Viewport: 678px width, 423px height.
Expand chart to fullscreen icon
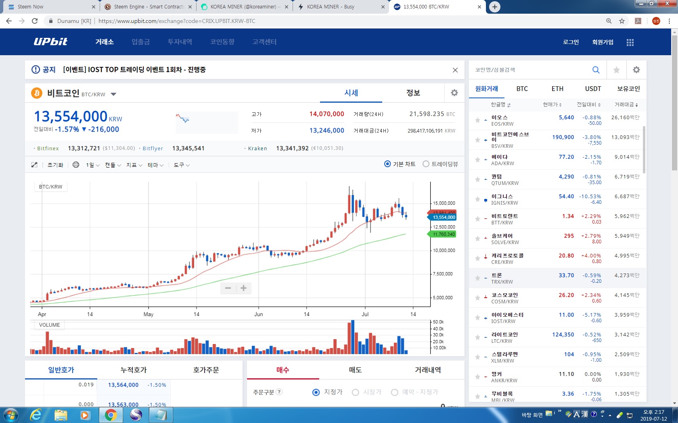point(34,165)
